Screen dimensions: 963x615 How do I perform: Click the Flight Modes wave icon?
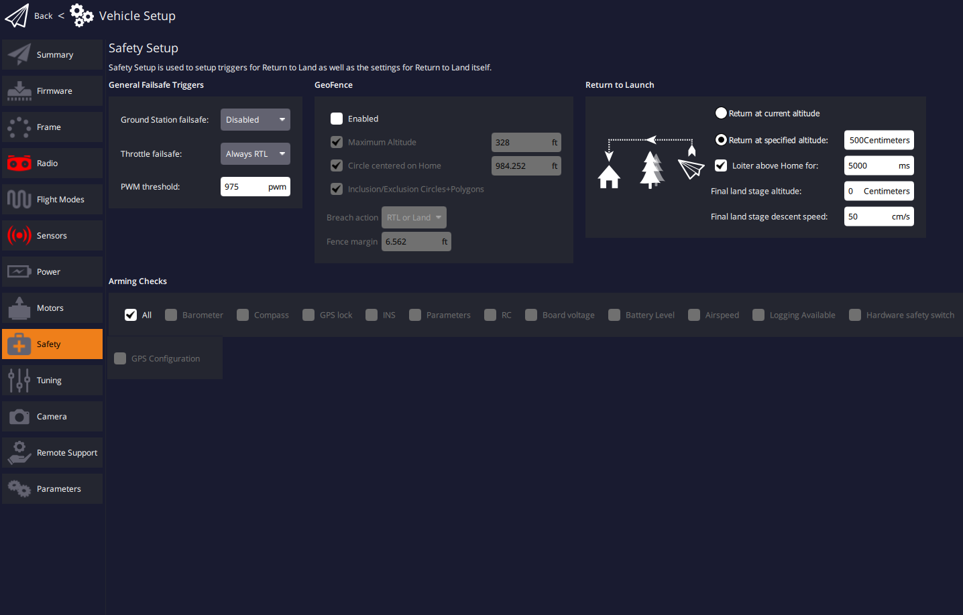point(19,200)
